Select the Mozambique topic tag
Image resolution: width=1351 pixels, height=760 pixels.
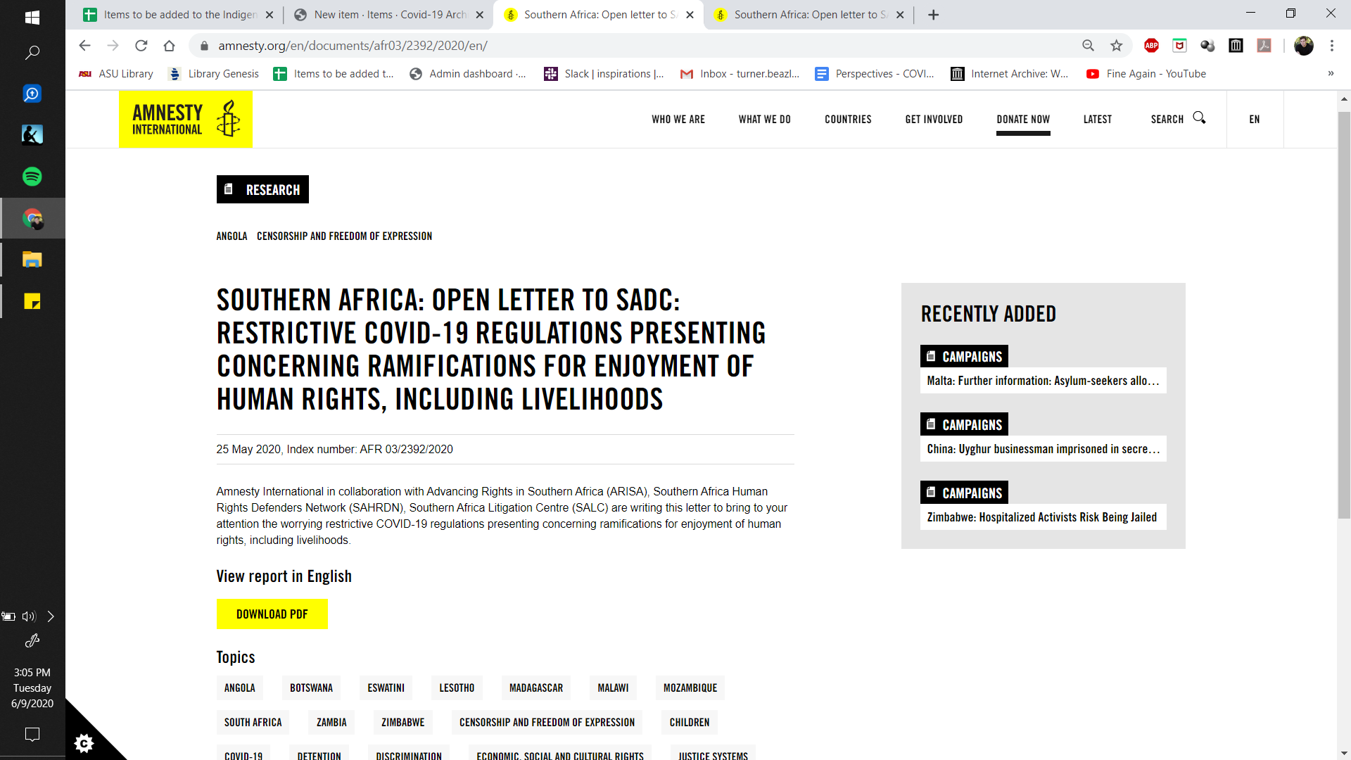[x=690, y=688]
